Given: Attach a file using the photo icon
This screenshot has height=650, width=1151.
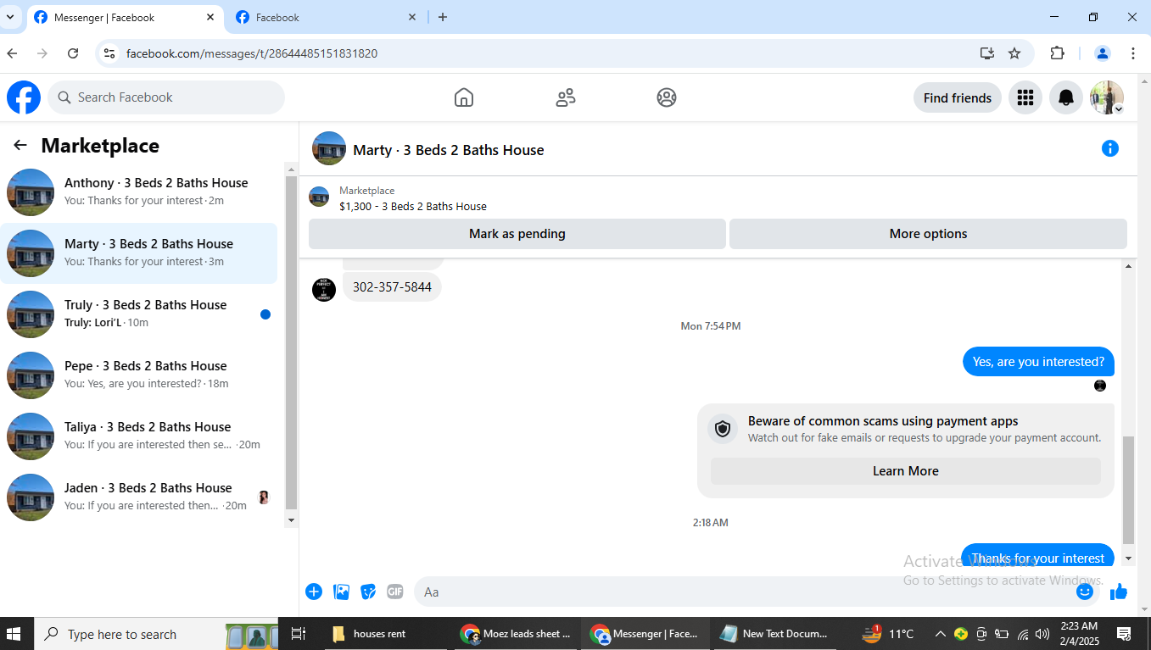Looking at the screenshot, I should (x=341, y=592).
